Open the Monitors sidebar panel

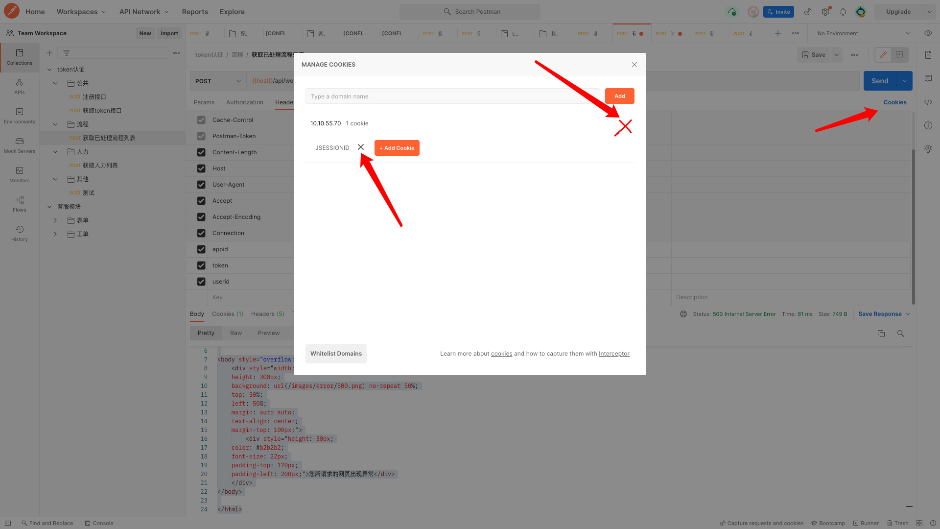click(20, 174)
